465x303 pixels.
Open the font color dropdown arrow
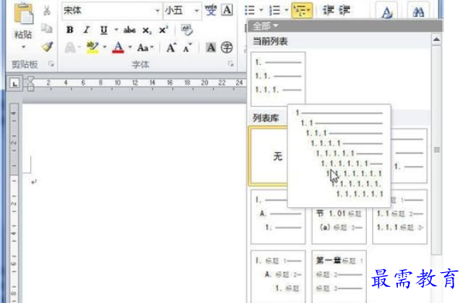pyautogui.click(x=131, y=47)
